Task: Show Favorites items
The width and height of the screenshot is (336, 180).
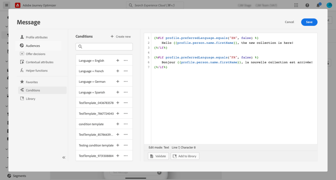Action: [32, 82]
